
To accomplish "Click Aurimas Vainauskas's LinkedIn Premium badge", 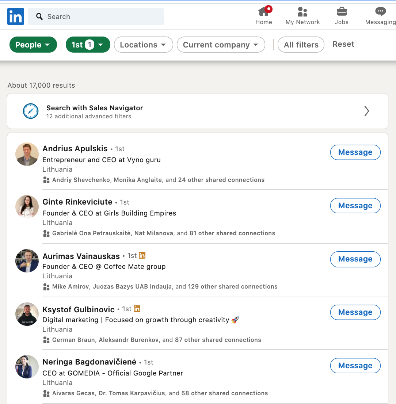I will pyautogui.click(x=142, y=255).
